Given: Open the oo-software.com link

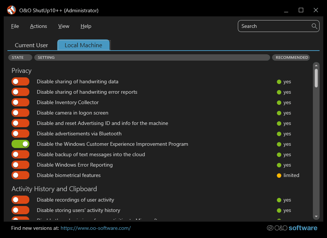Looking at the screenshot, I should point(95,228).
